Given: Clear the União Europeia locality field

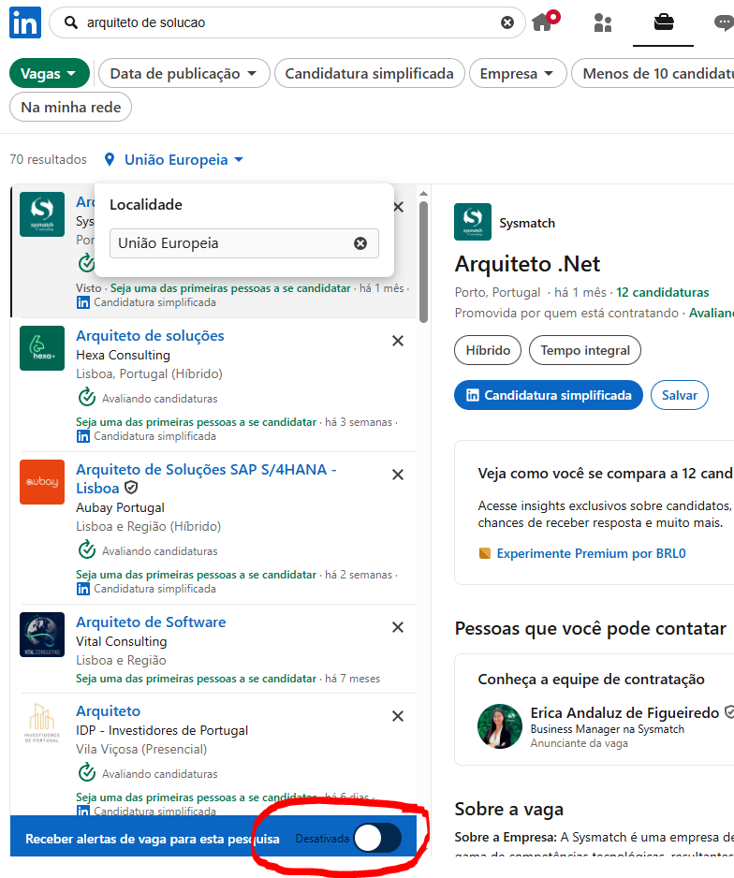Looking at the screenshot, I should [360, 243].
